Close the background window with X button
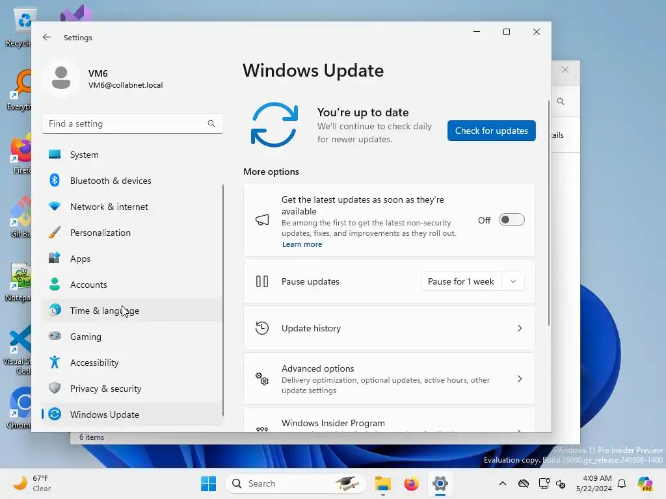 (x=565, y=70)
